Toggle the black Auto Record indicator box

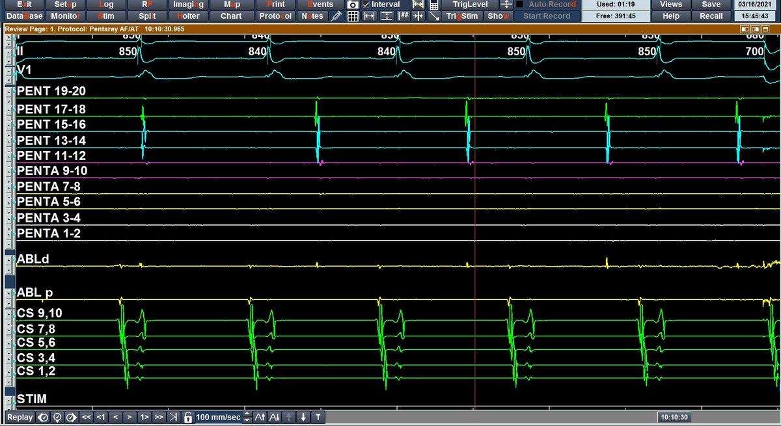(x=519, y=5)
